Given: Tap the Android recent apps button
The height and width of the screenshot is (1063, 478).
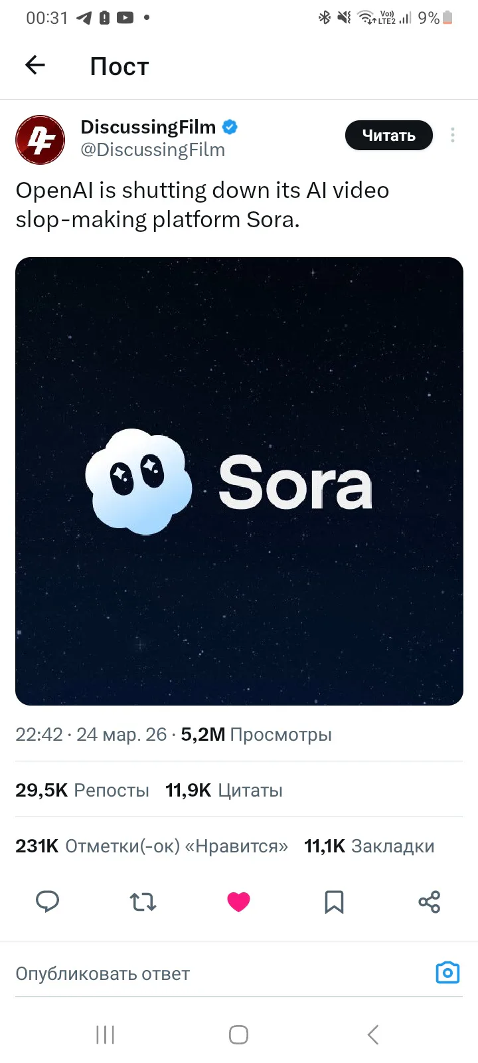Looking at the screenshot, I should [105, 1034].
